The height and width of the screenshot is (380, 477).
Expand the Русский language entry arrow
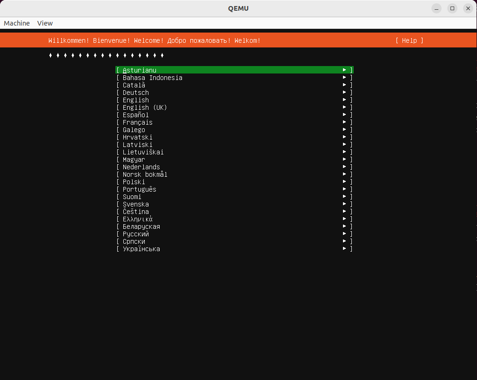click(x=344, y=234)
